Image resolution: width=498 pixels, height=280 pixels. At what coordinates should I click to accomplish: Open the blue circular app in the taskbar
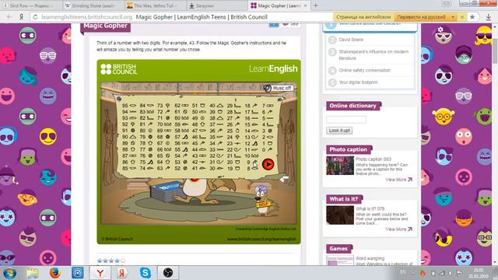coord(78,273)
